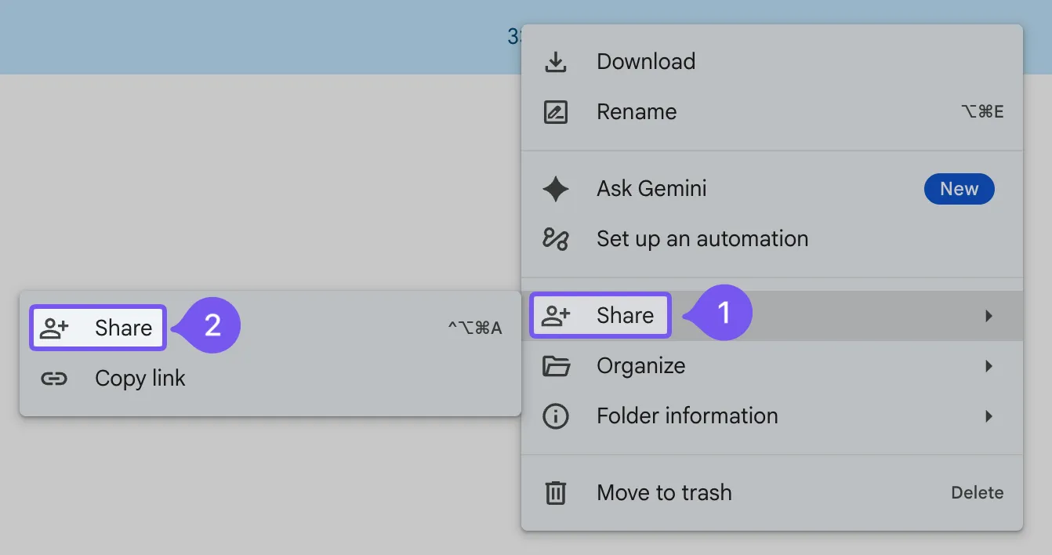Click the ^⌥⌘A shortcut in the submenu

coord(475,328)
